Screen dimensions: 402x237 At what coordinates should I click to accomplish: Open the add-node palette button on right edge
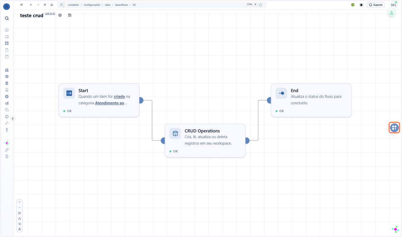point(394,127)
